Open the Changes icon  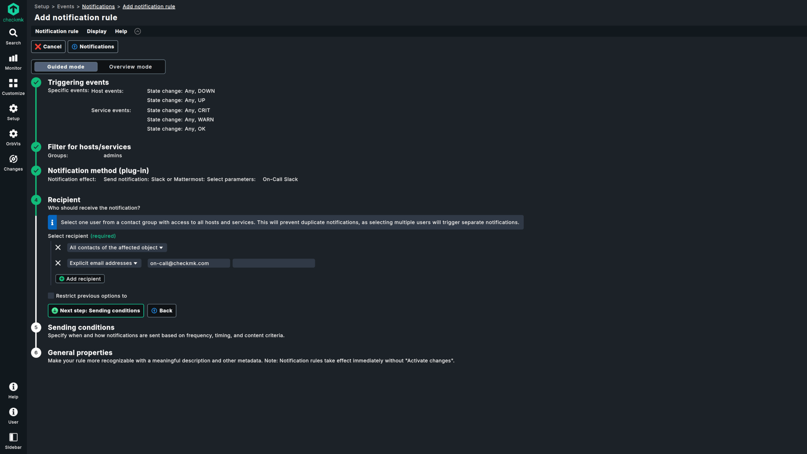coord(13,163)
